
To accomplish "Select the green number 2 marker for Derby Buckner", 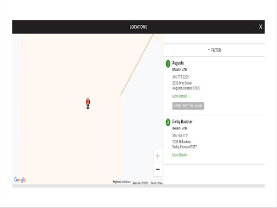I will point(168,122).
